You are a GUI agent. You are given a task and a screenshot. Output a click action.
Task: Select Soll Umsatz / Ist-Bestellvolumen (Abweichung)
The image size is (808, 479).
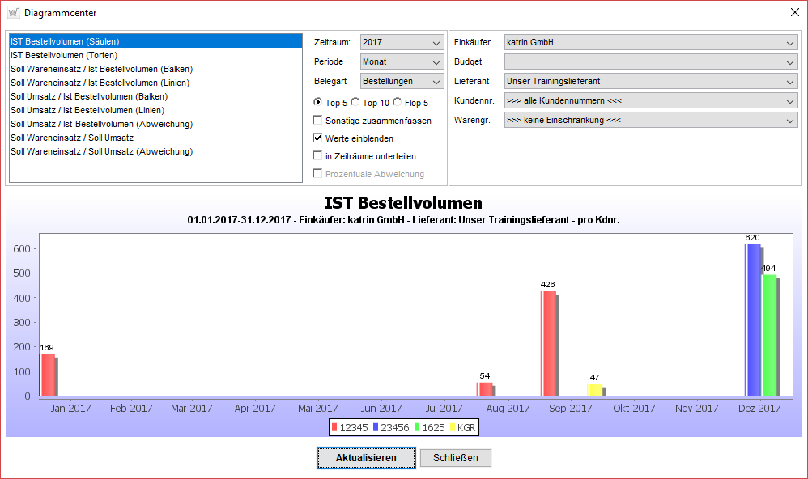click(x=101, y=124)
